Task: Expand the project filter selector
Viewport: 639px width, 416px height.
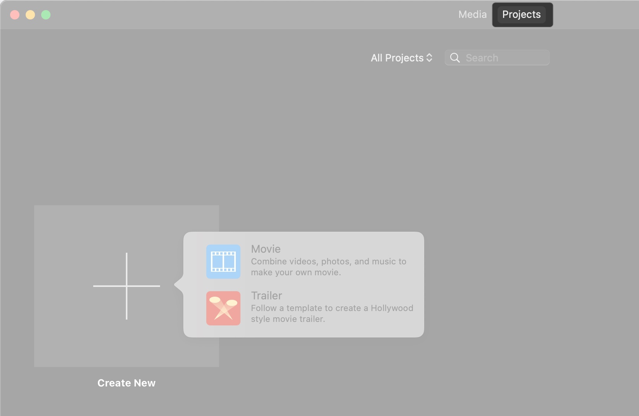Action: point(401,58)
